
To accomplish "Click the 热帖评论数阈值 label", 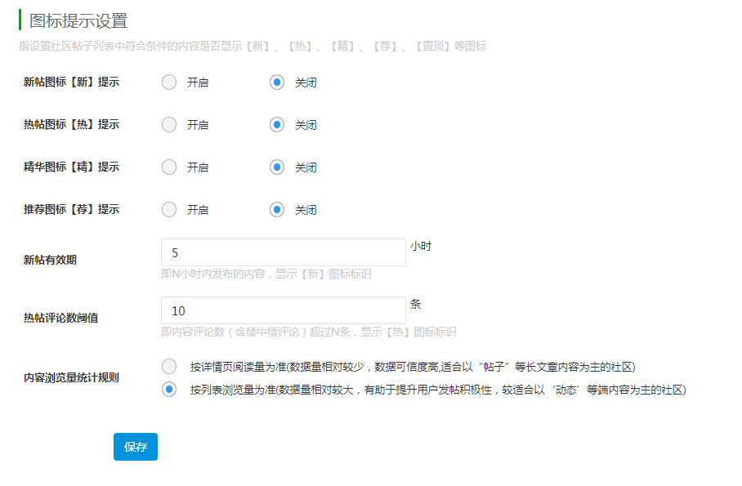I will 61,318.
